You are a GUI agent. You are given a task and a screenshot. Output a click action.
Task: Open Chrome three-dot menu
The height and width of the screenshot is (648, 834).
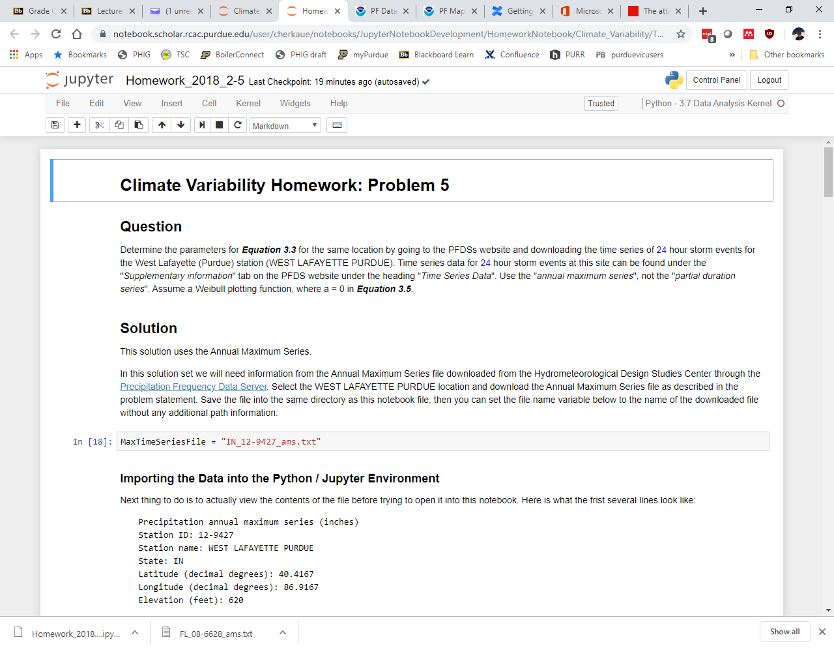[820, 34]
